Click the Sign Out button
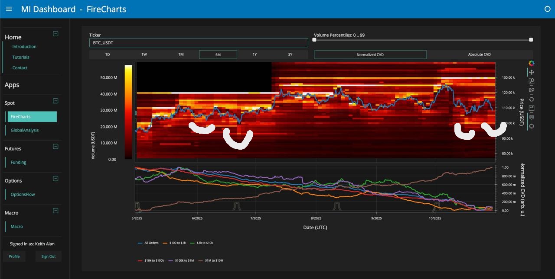Image resolution: width=555 pixels, height=279 pixels. pos(49,257)
